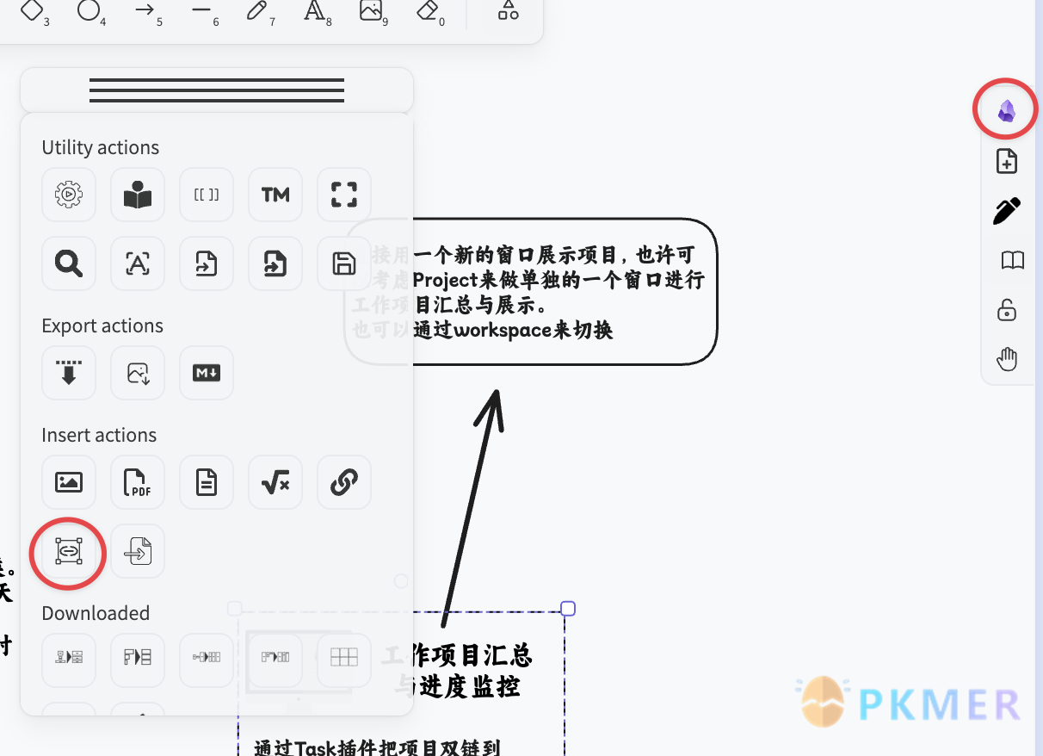The image size is (1043, 756).
Task: Click the Markdown M-down icon
Action: 207,373
